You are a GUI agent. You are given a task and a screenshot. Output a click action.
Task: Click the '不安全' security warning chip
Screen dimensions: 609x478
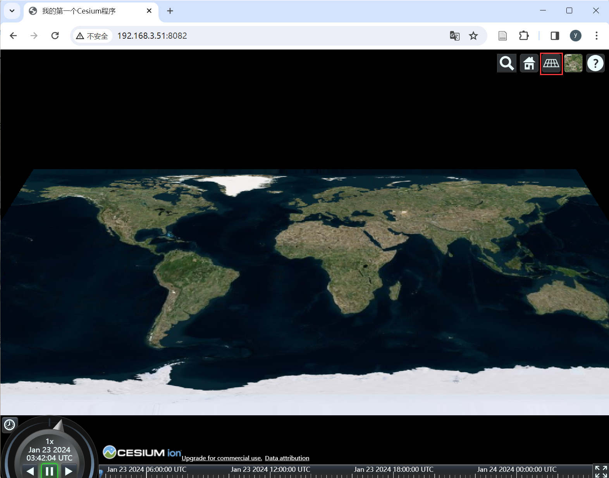[92, 36]
